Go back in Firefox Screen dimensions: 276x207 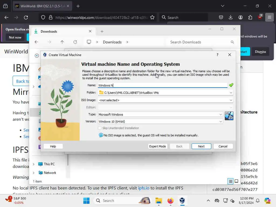[6, 18]
